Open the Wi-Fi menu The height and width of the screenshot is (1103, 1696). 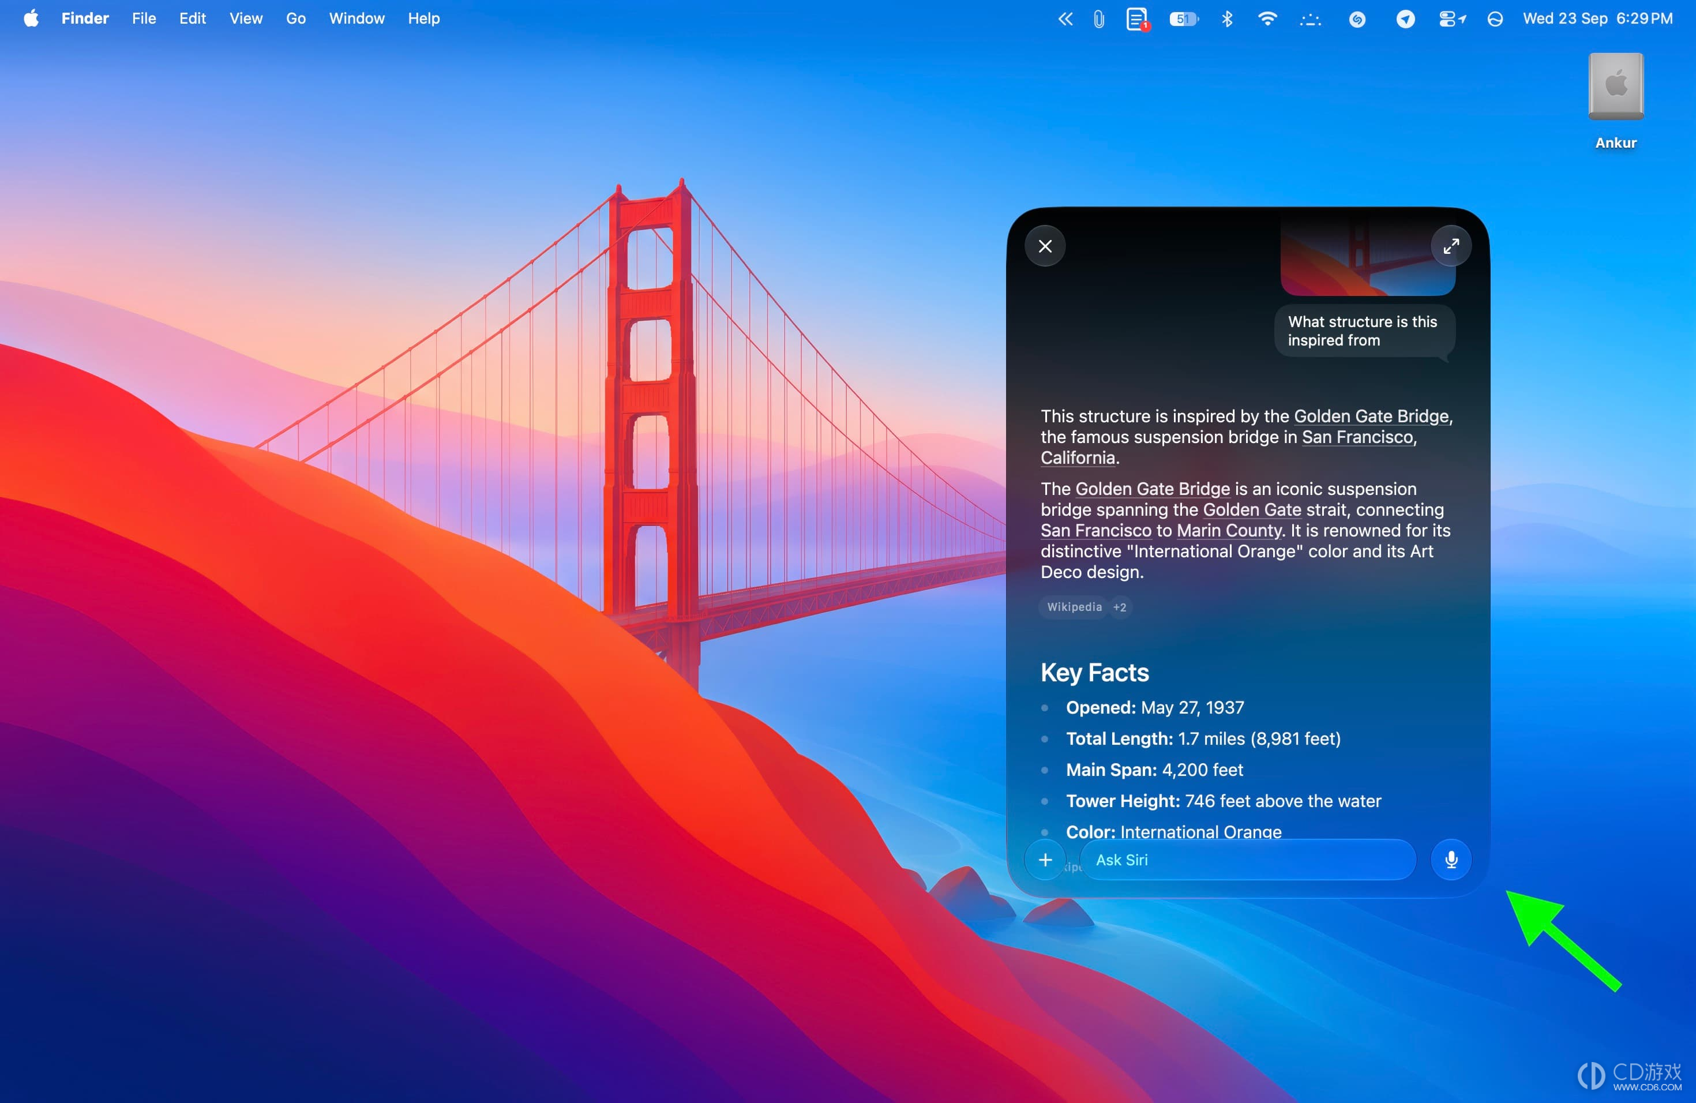click(x=1267, y=19)
